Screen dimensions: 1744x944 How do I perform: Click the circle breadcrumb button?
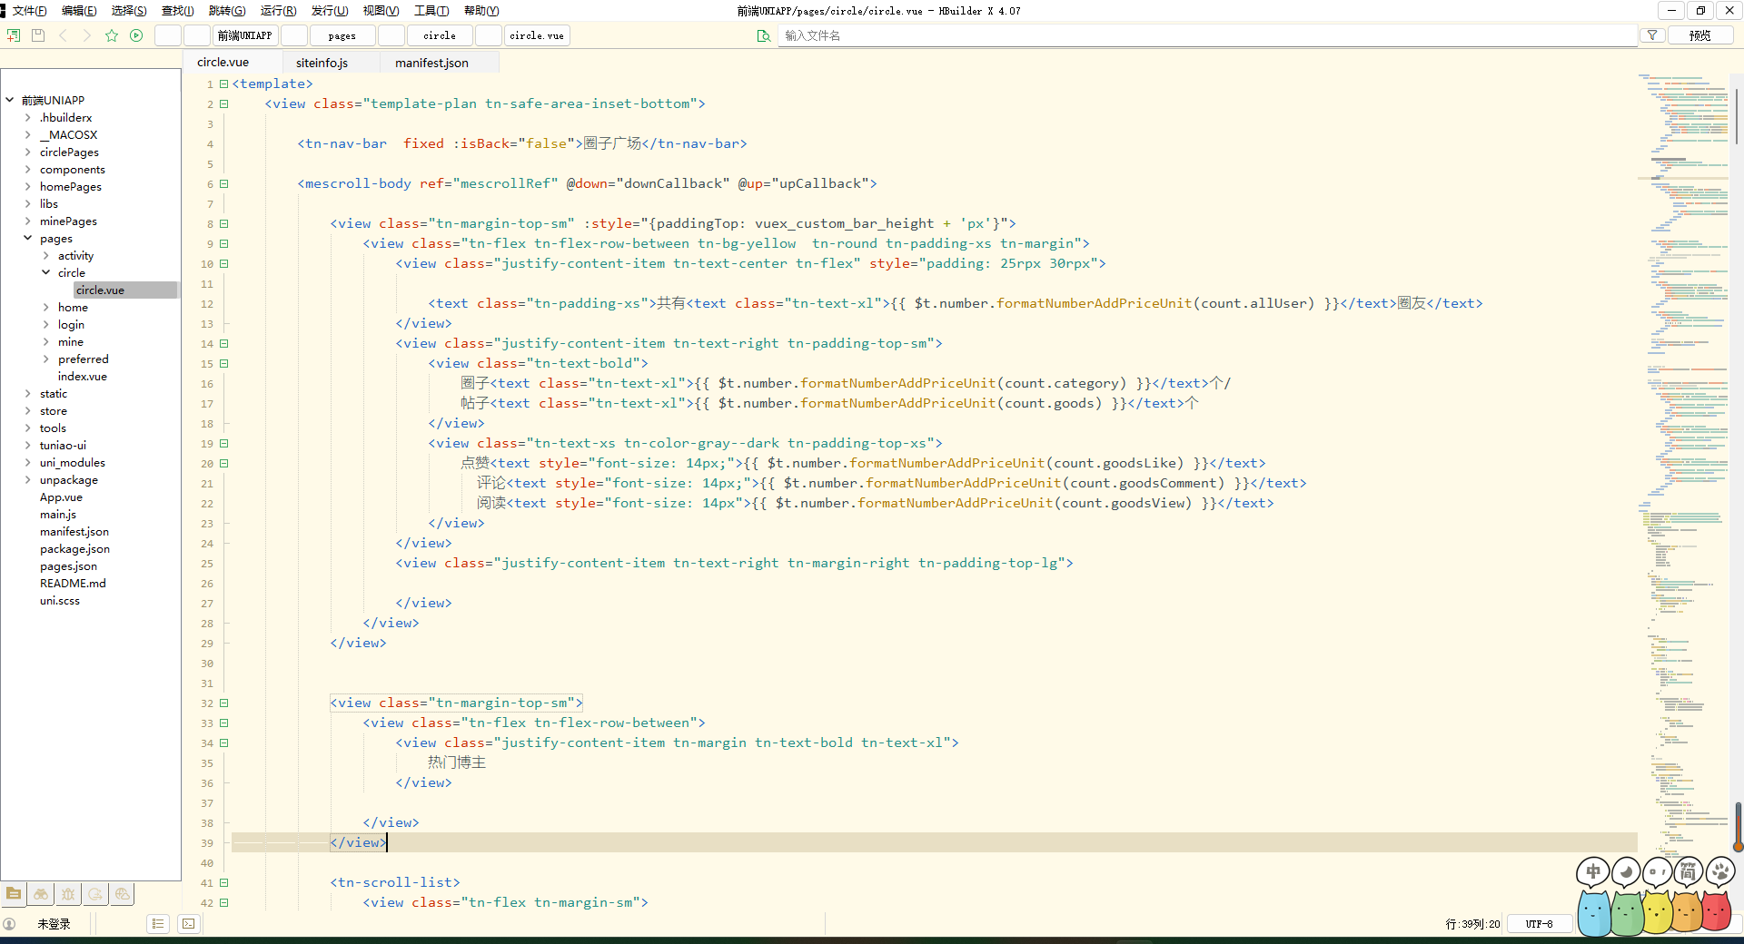440,35
